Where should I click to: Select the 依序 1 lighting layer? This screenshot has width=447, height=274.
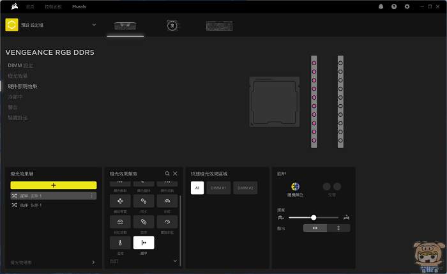click(x=54, y=205)
